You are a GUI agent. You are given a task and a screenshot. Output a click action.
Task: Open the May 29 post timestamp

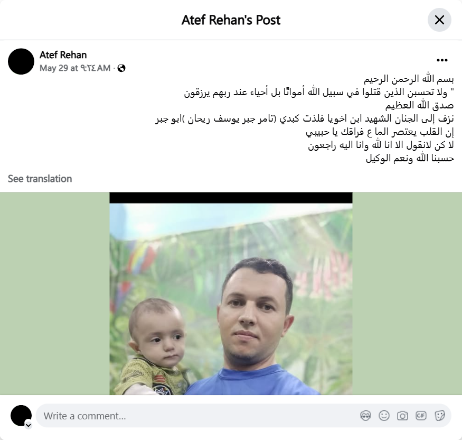click(x=75, y=68)
